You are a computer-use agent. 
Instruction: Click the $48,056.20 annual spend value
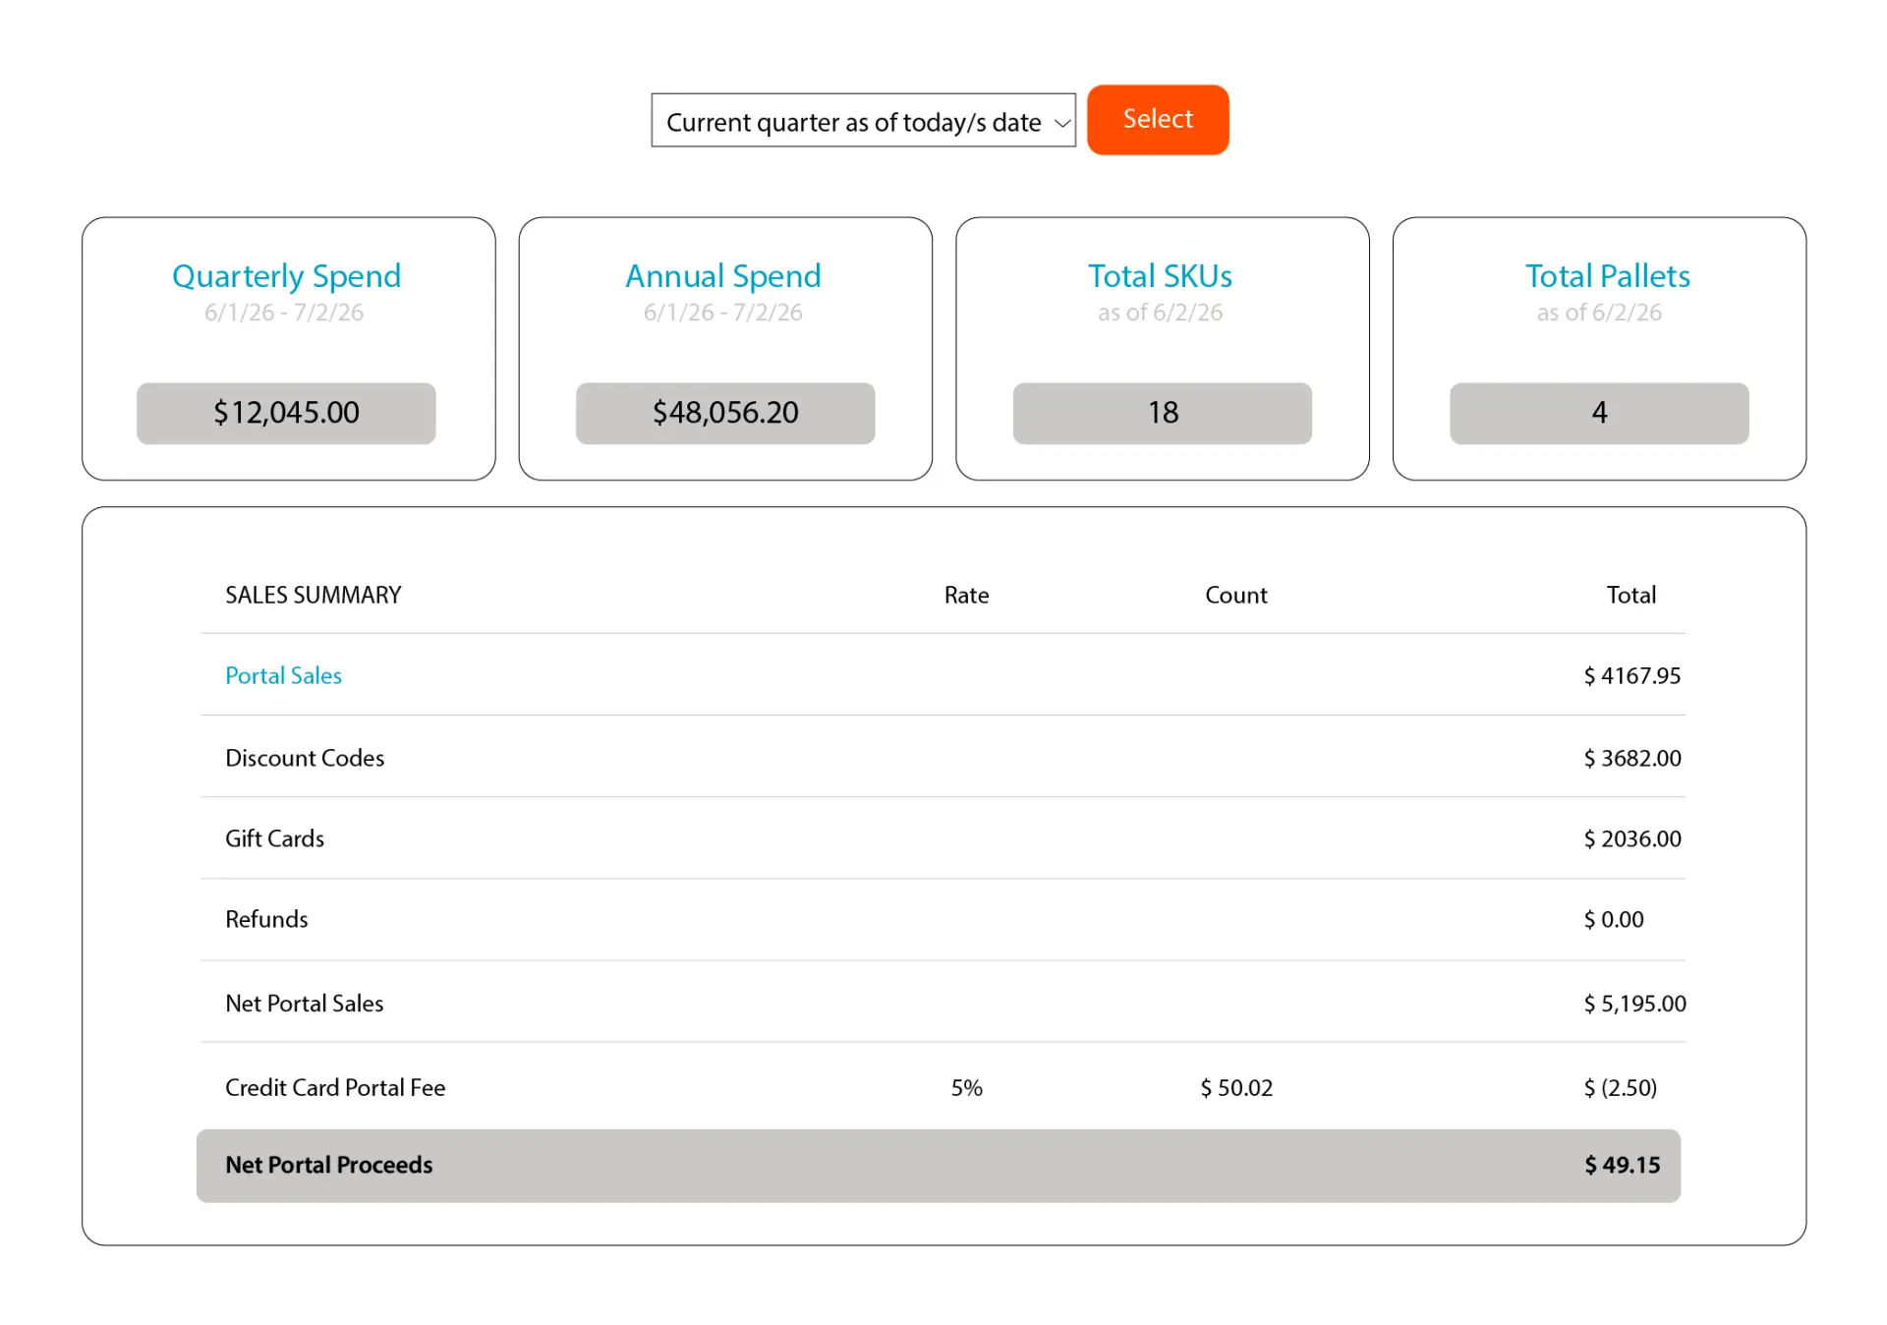click(725, 413)
